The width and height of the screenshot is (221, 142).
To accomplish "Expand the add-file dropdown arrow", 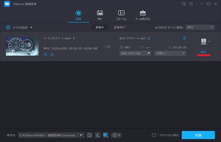I will pyautogui.click(x=31, y=28).
